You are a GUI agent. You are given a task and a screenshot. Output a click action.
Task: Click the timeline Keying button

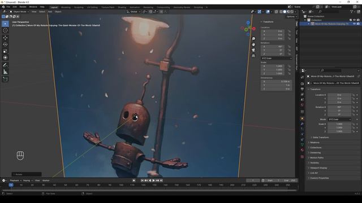(28, 180)
